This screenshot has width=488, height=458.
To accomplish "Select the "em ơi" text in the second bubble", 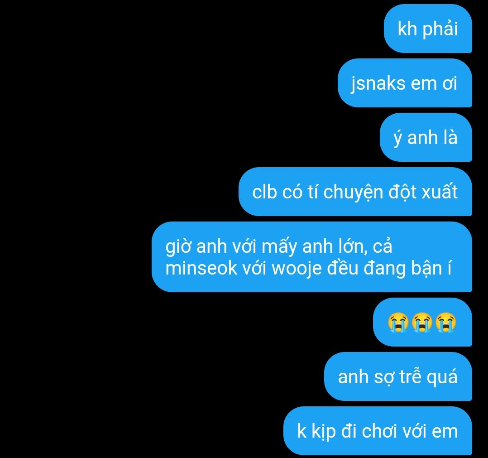I will (434, 83).
